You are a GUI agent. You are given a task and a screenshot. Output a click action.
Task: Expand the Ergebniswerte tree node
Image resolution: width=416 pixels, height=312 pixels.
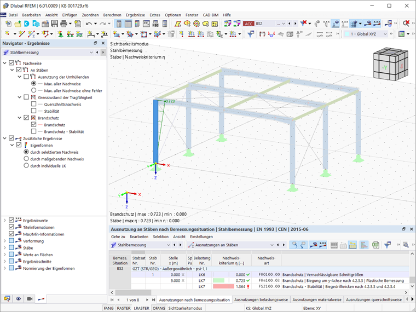pyautogui.click(x=4, y=220)
